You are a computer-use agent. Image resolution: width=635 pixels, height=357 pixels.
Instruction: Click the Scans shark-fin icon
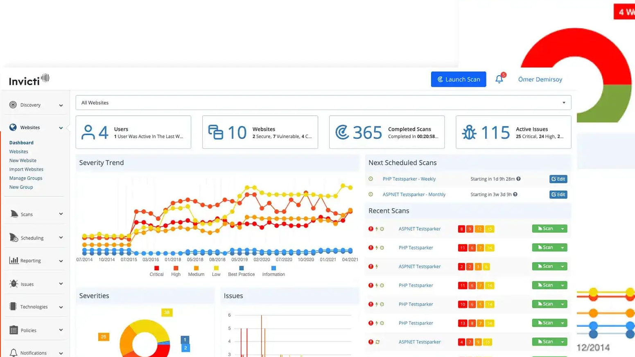click(x=14, y=214)
